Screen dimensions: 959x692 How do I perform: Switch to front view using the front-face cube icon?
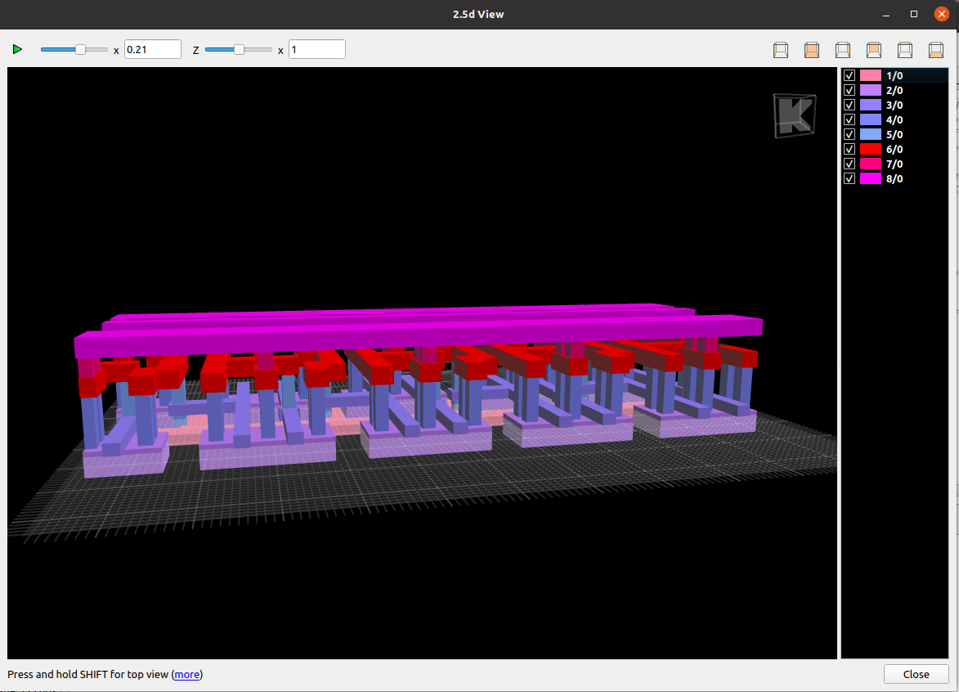pos(812,50)
